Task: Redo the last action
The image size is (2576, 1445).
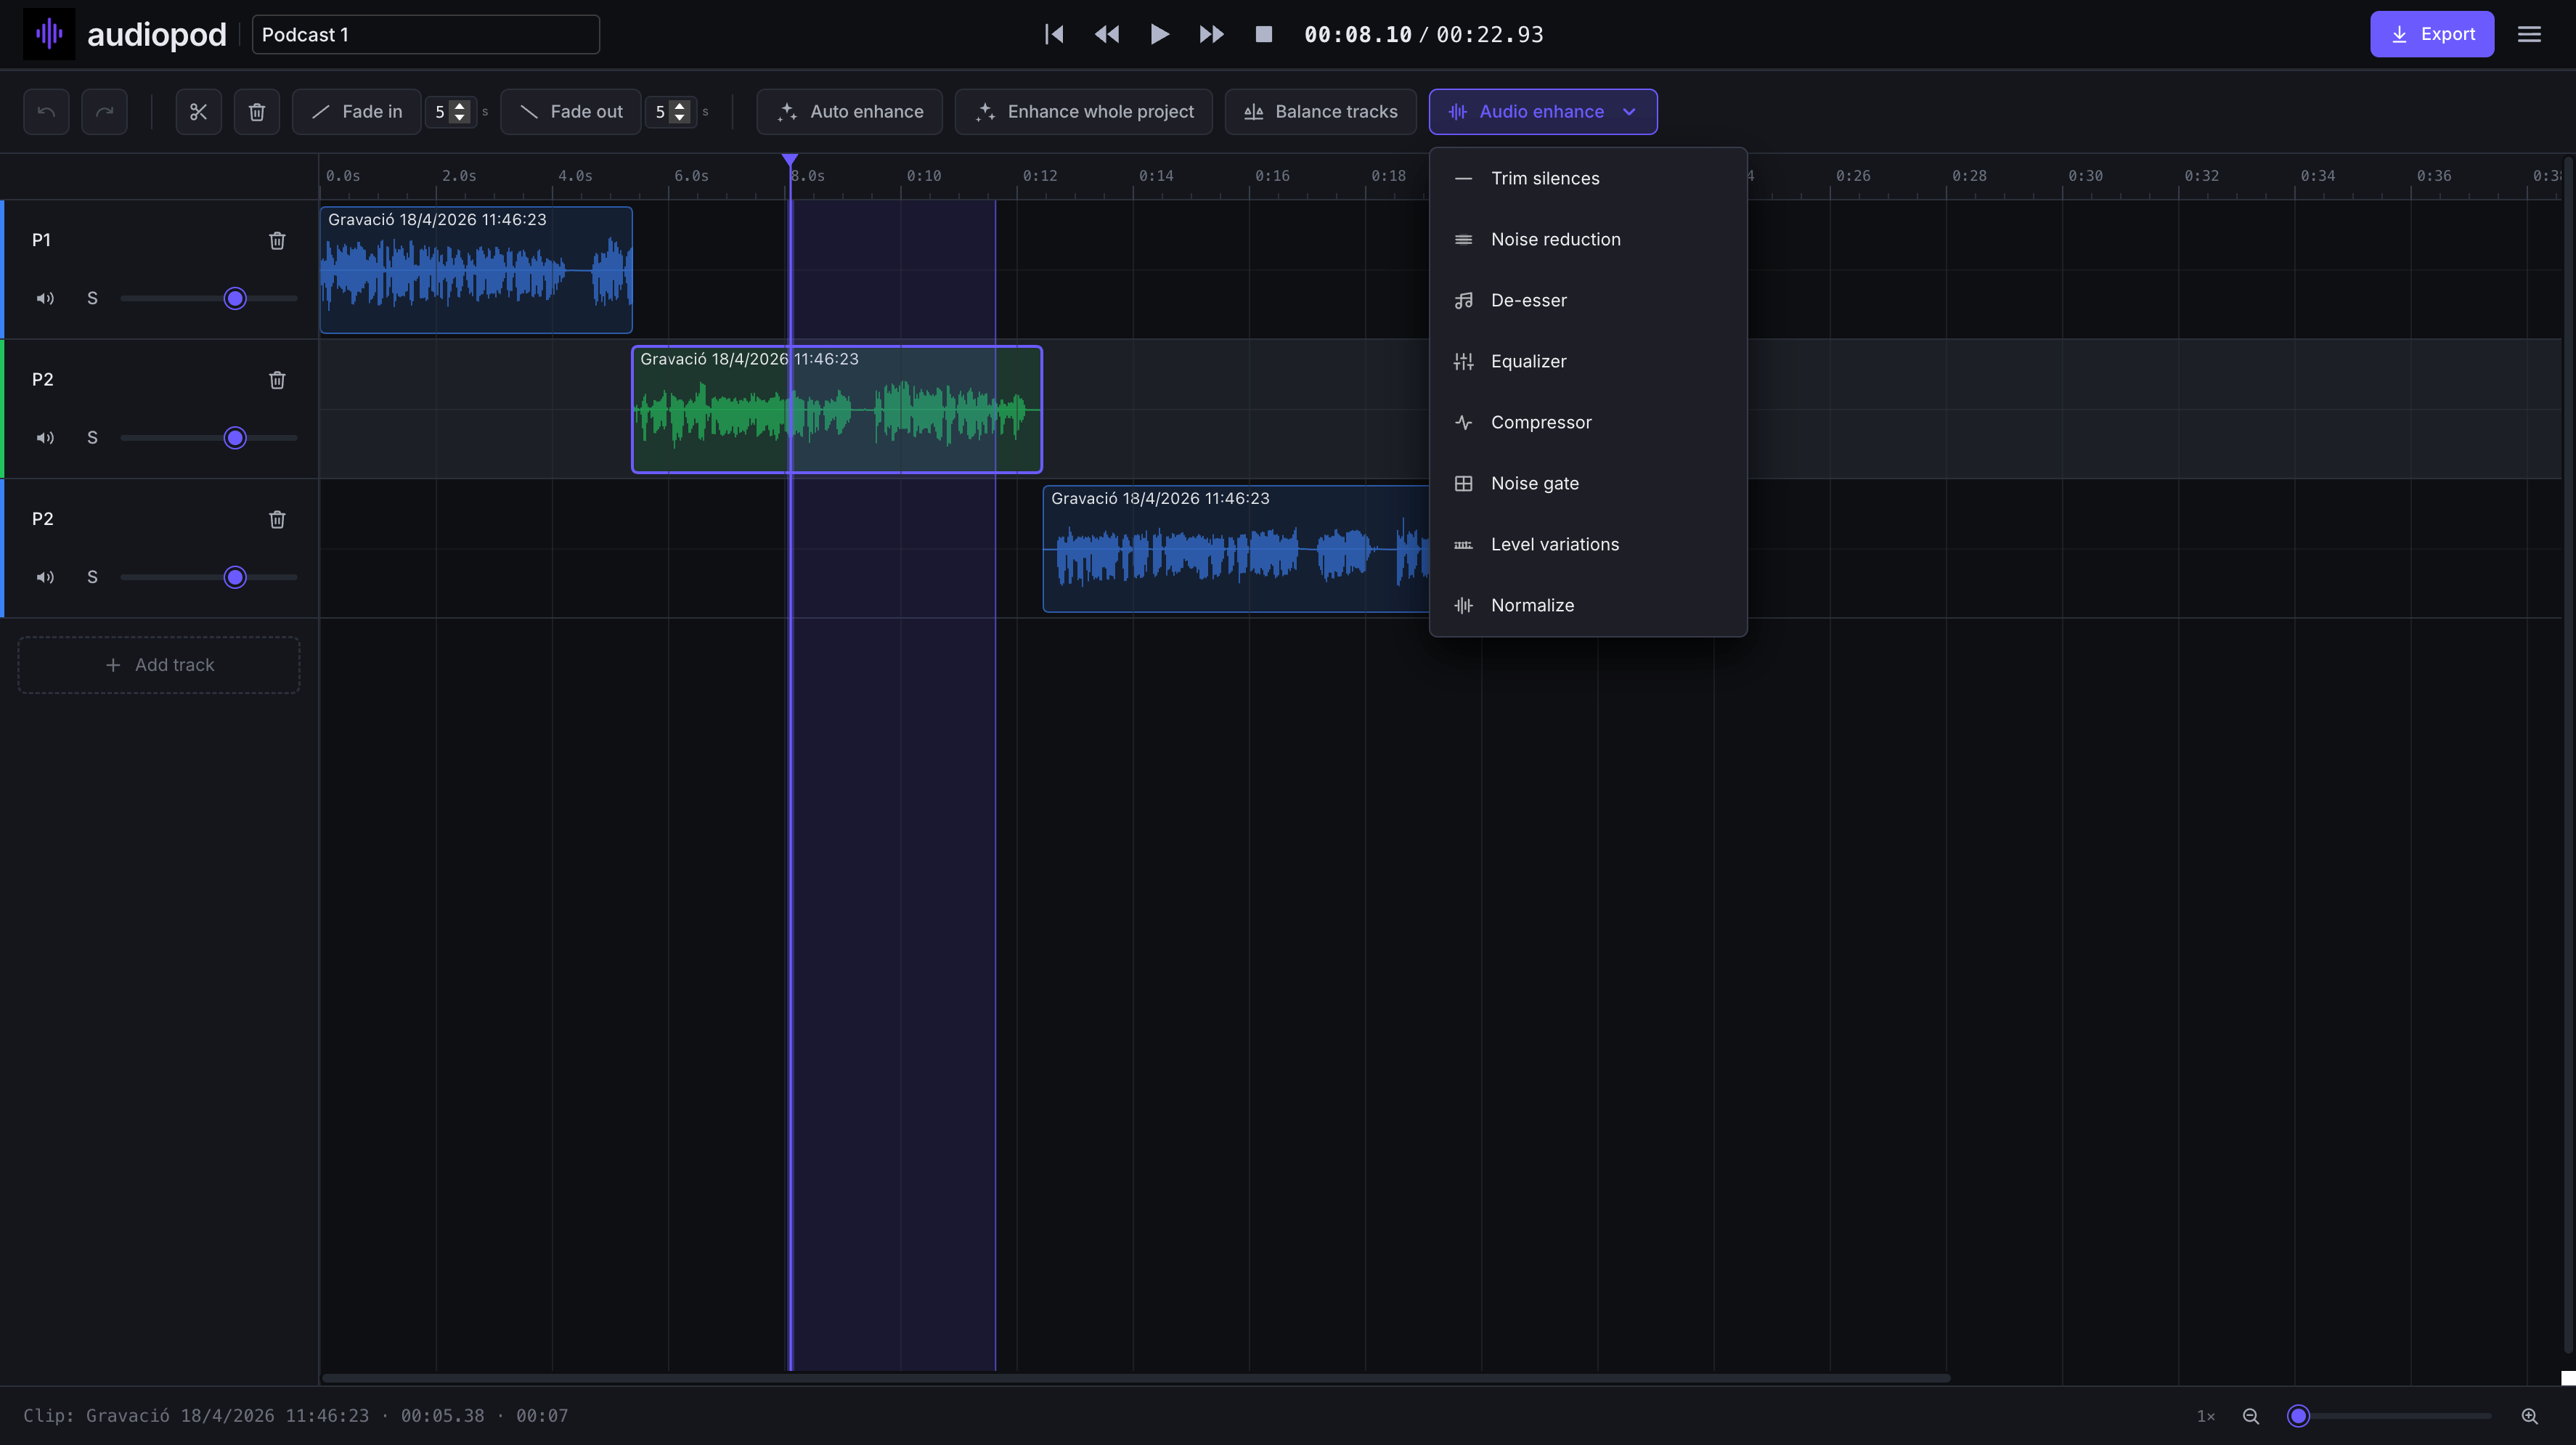Action: 104,111
